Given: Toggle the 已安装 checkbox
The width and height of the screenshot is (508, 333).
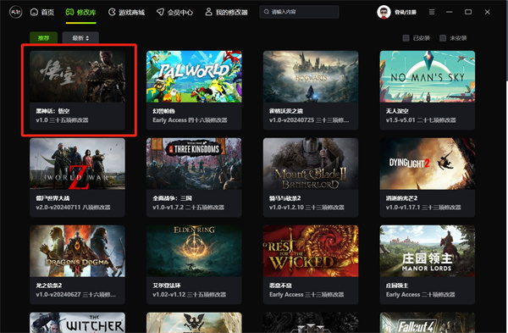Looking at the screenshot, I should tap(406, 38).
